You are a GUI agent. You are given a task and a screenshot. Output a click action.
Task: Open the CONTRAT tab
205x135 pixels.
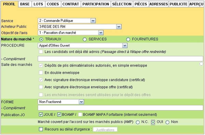(71, 4)
